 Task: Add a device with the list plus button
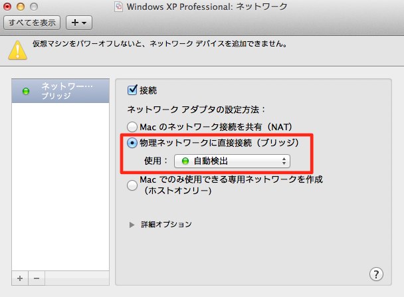[x=20, y=278]
